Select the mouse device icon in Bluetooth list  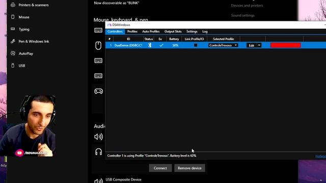[98, 45]
